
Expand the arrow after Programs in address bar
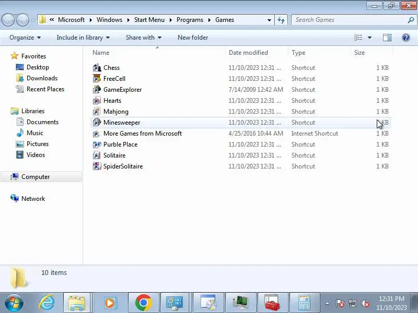click(x=210, y=20)
